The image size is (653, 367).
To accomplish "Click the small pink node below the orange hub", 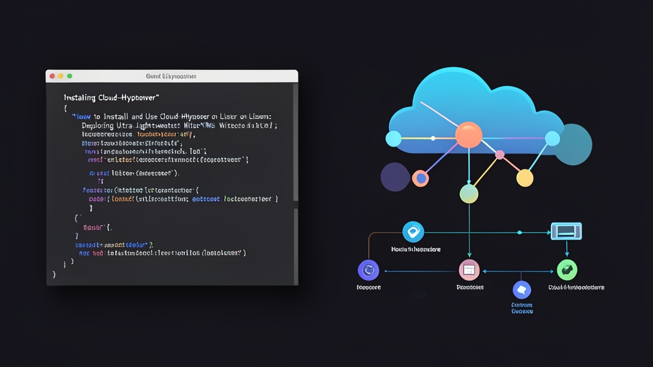I will [500, 155].
